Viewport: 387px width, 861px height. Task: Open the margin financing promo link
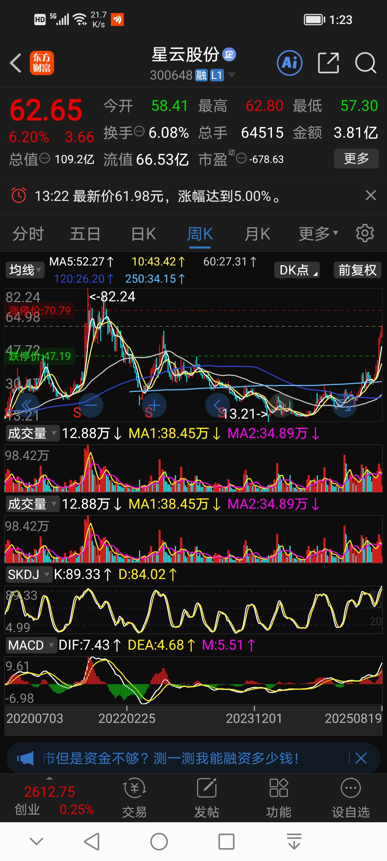171,758
